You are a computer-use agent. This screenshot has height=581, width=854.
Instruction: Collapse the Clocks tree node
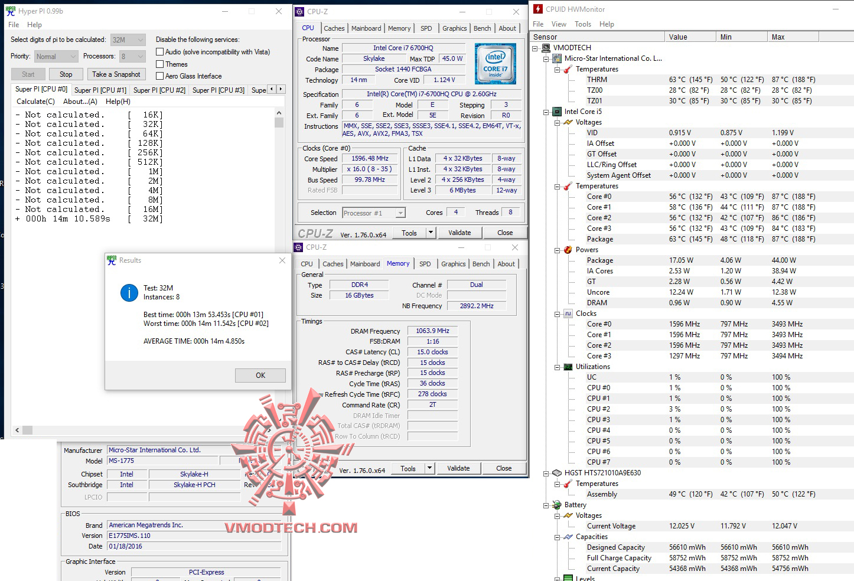coord(558,314)
